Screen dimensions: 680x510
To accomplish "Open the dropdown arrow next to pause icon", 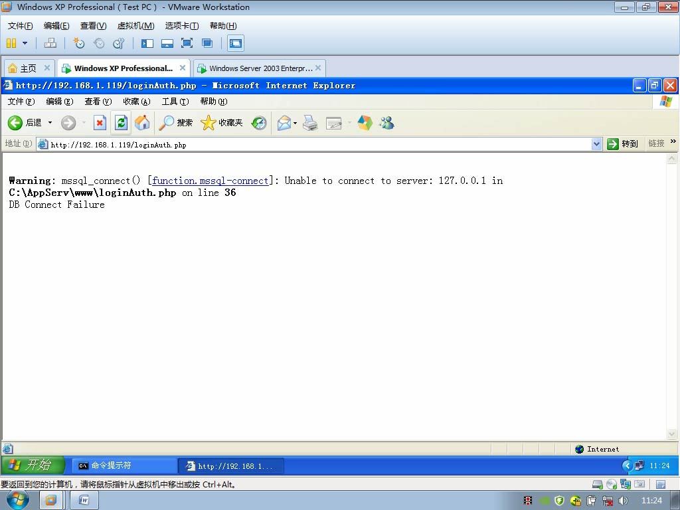I will click(25, 43).
